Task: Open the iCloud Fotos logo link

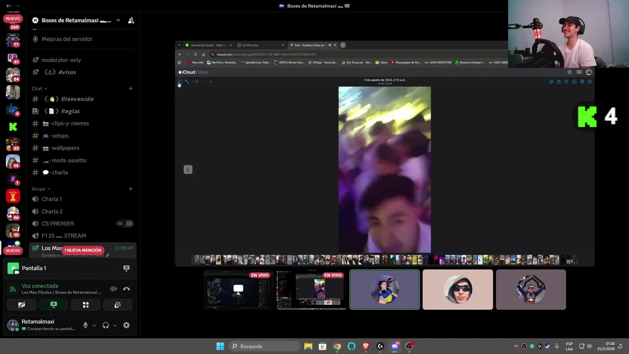Action: click(x=193, y=72)
